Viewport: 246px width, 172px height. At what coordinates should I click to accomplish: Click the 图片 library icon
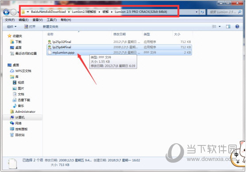pos(15,88)
